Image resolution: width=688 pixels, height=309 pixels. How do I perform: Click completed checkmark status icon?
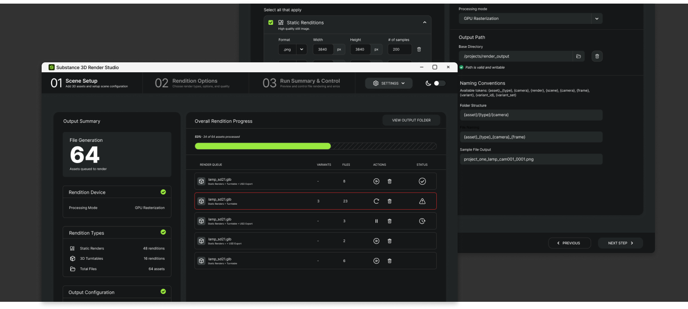click(422, 181)
